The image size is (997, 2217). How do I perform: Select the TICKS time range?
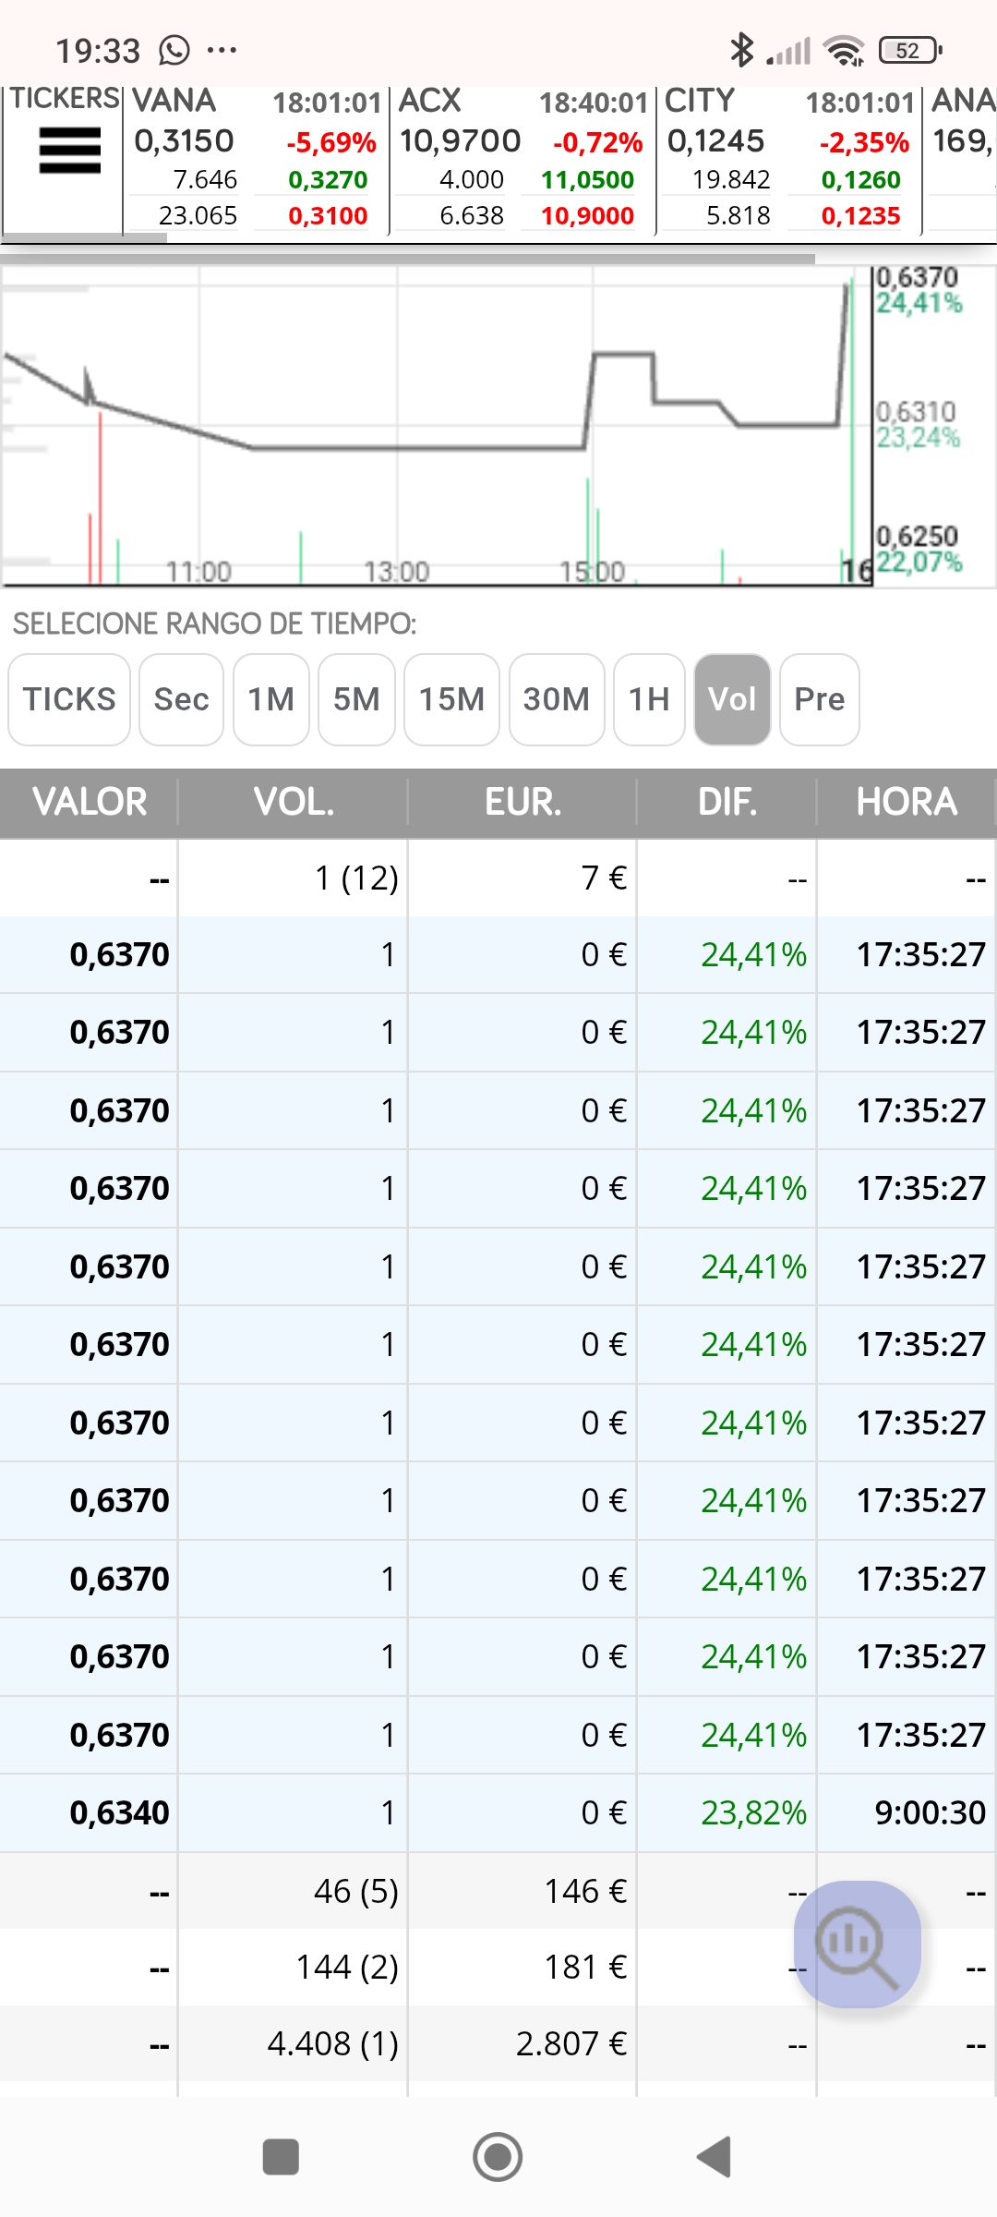tap(69, 699)
